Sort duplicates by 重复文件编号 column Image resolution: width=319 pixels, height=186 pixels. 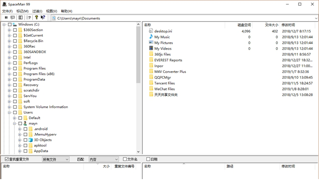[x=125, y=166]
